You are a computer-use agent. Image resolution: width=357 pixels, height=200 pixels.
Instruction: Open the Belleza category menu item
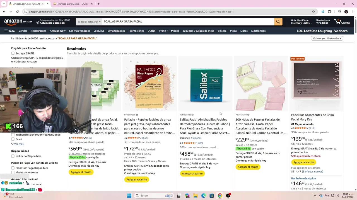click(222, 31)
